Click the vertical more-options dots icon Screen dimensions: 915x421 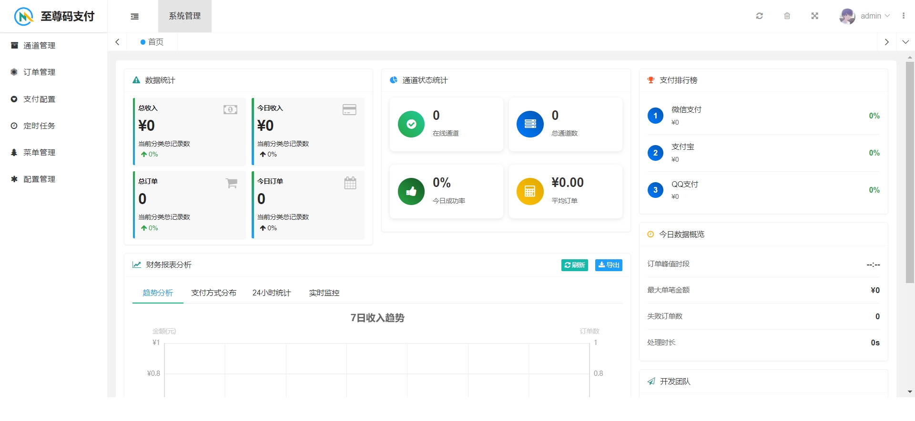pyautogui.click(x=903, y=16)
